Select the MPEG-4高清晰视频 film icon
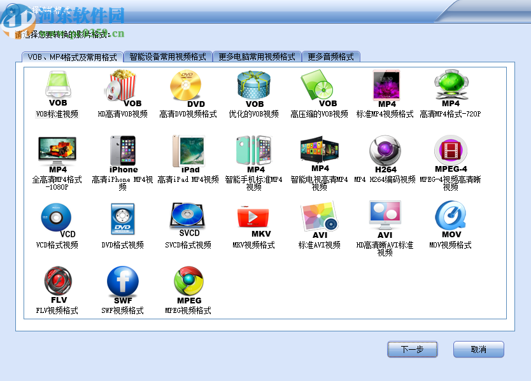The image size is (531, 381). tap(450, 151)
